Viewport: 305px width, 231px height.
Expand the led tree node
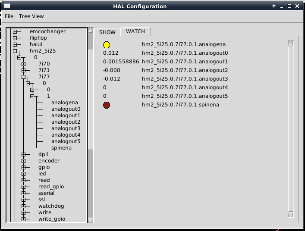pos(24,174)
